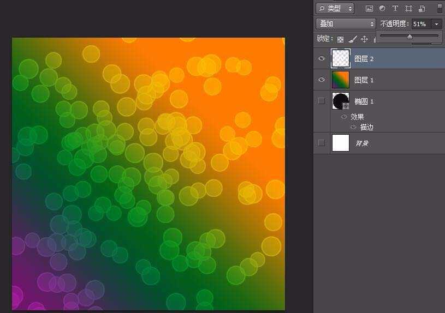445x313 pixels.
Task: Click the adjustment layer filter icon
Action: pyautogui.click(x=382, y=9)
